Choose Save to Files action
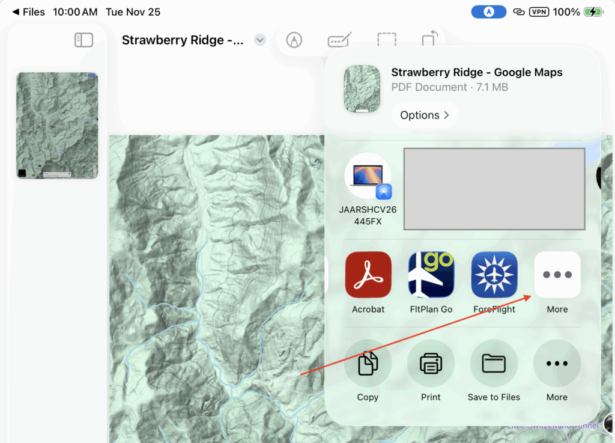This screenshot has width=615, height=443. [x=494, y=364]
